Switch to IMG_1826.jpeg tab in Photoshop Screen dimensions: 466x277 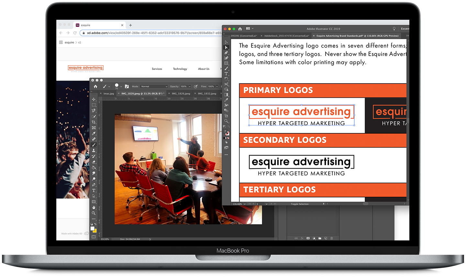[181, 94]
